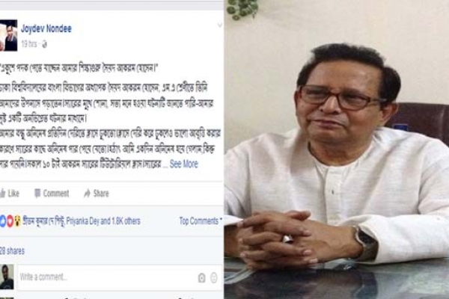Viewport: 449px width, 299px height.
Task: Click the Comment speech bubble icon
Action: 37,194
